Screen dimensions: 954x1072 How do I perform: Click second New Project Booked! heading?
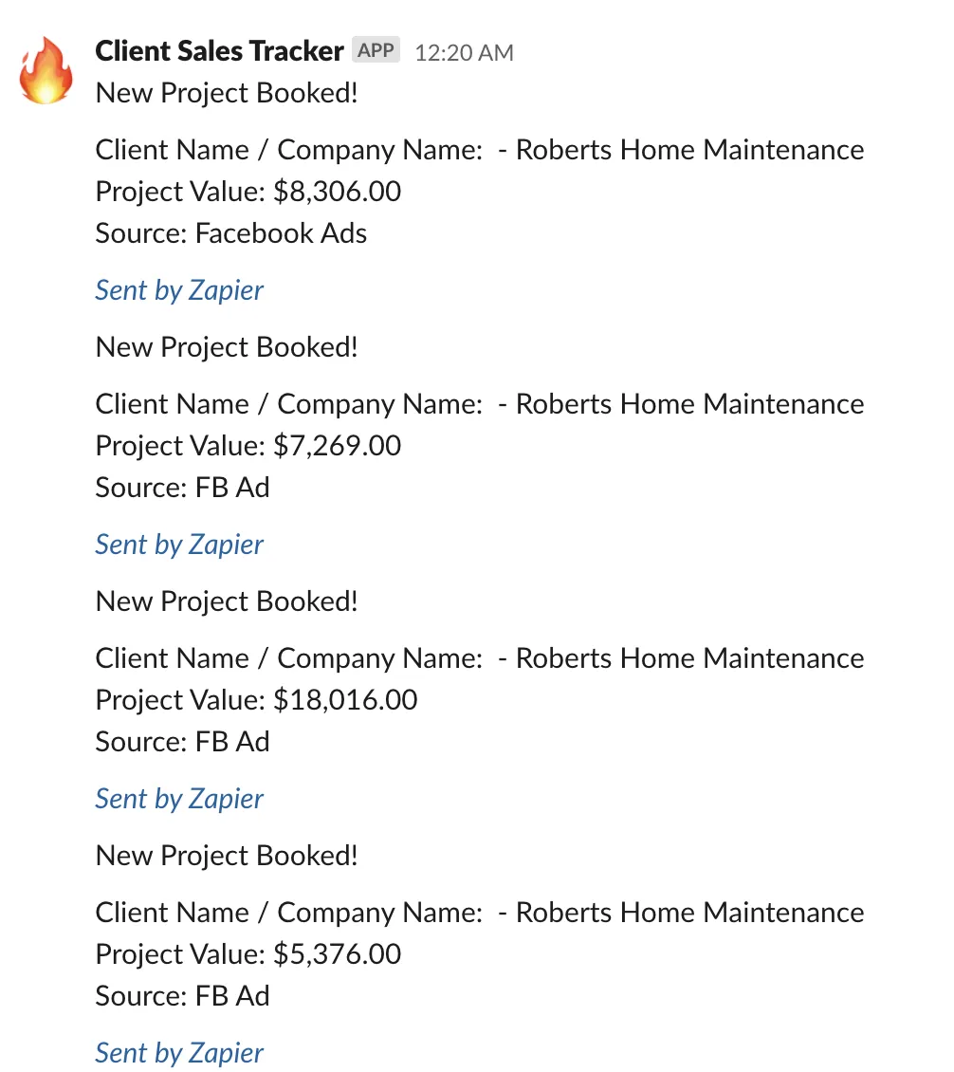click(x=227, y=347)
